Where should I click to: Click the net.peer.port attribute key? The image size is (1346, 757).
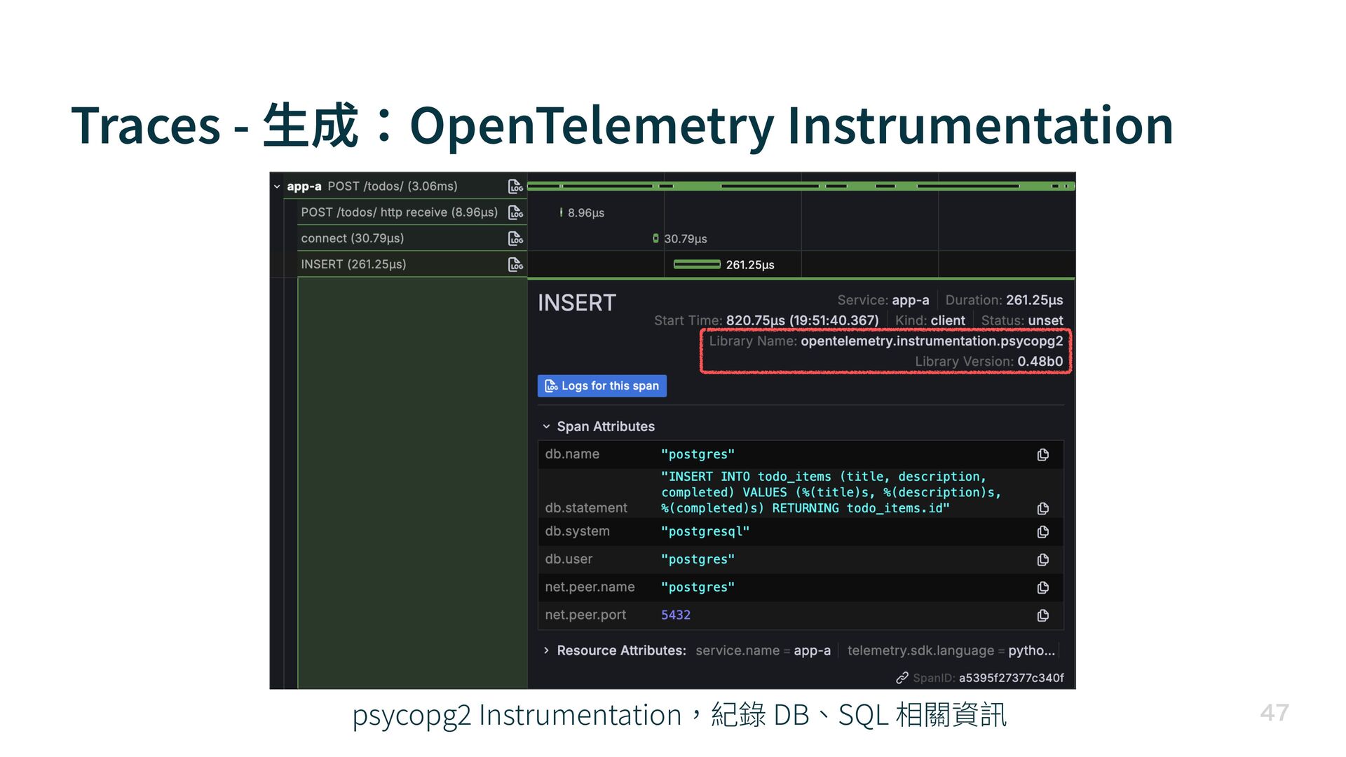[585, 615]
